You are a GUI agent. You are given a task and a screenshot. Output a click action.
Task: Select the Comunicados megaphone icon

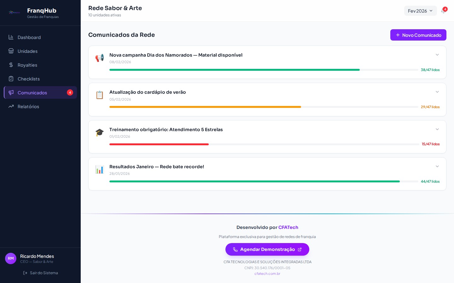pos(11,92)
